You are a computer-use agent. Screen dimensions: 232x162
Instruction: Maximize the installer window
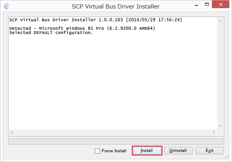pyautogui.click(x=207, y=4)
